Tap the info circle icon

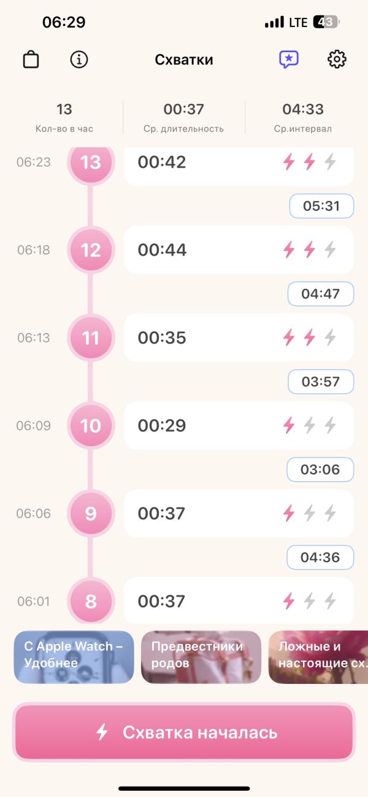pyautogui.click(x=79, y=60)
